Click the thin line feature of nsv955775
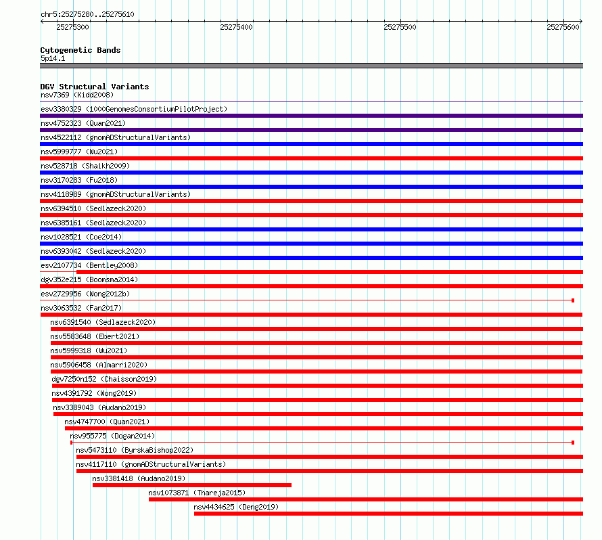 click(x=323, y=443)
